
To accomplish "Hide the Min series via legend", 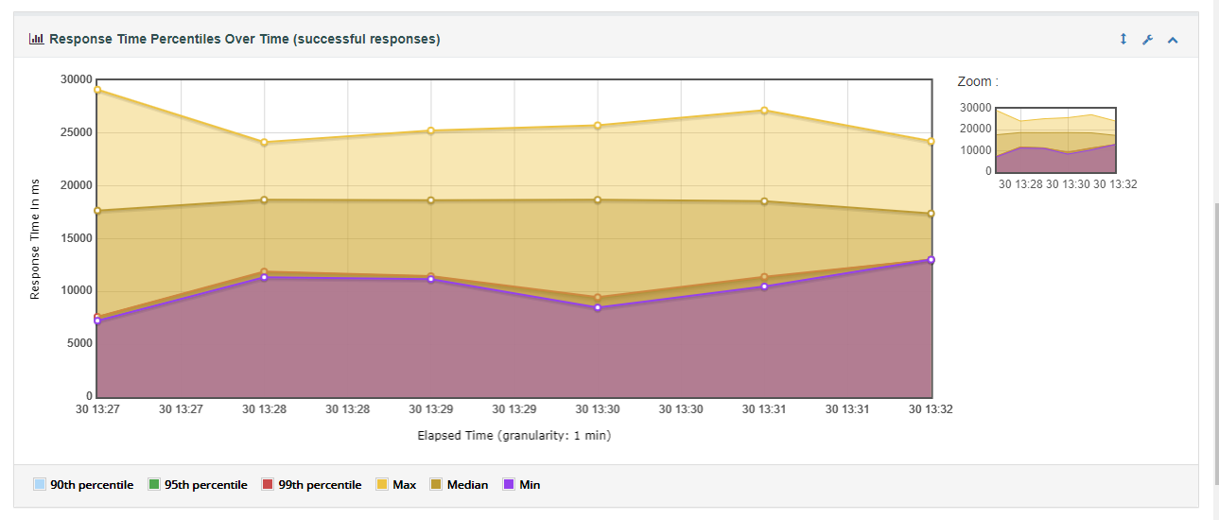I will [522, 485].
